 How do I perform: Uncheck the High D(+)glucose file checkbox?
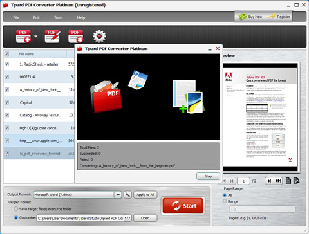click(7, 128)
